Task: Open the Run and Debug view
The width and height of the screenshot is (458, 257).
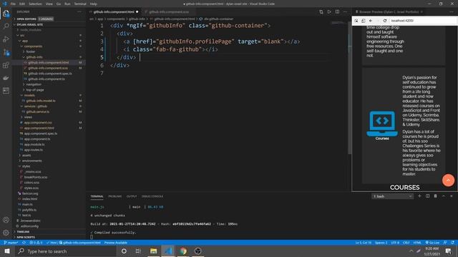Action: (6, 39)
